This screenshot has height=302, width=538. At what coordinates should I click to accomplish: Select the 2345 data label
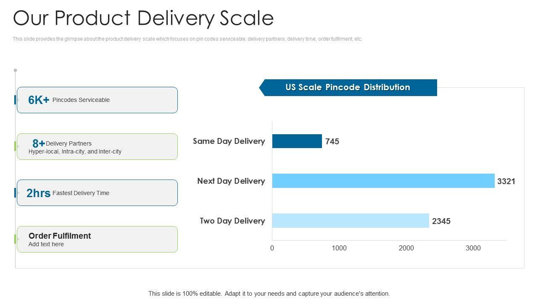coord(441,221)
